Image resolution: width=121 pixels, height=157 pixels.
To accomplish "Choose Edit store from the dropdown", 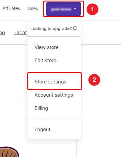I will [x=45, y=60].
